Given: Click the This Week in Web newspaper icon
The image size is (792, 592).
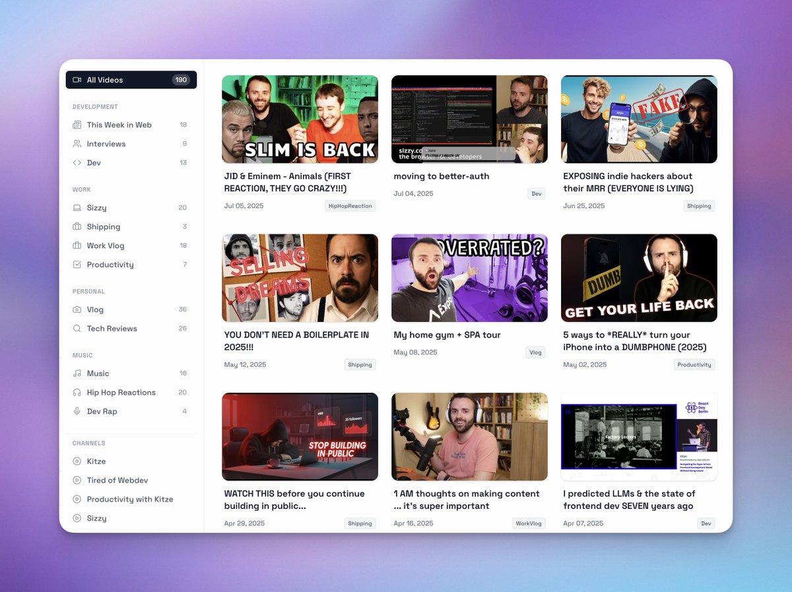Looking at the screenshot, I should click(77, 125).
